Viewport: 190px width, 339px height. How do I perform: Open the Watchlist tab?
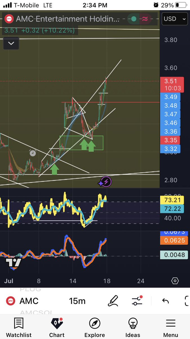[x=19, y=327]
